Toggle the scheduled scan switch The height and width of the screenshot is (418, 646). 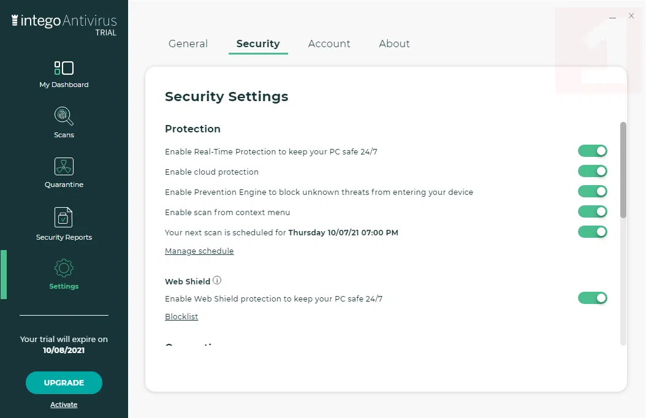pos(592,232)
